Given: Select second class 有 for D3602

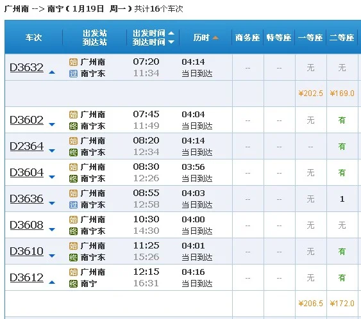Looking at the screenshot, I should pyautogui.click(x=342, y=120).
